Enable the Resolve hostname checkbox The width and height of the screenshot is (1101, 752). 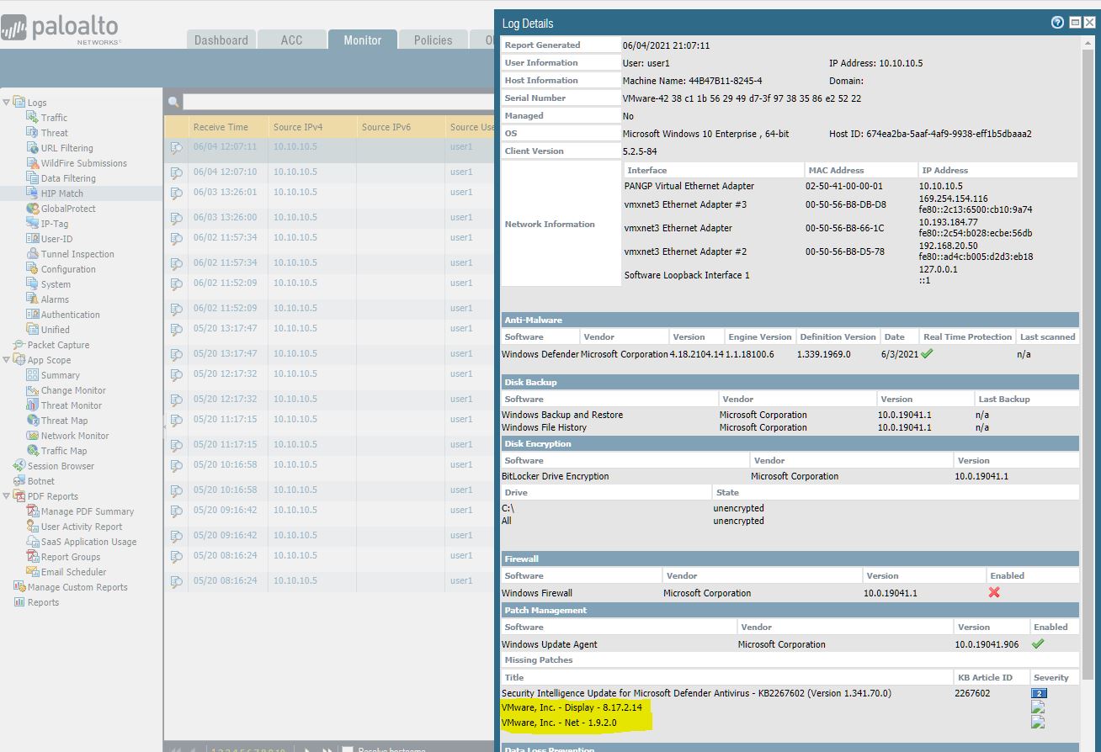(x=347, y=747)
